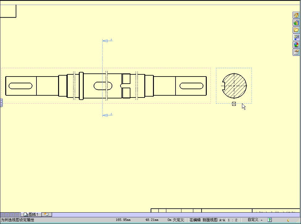The image size is (301, 224).
Task: Expand the collapsed left panel handle
Action: [1, 102]
